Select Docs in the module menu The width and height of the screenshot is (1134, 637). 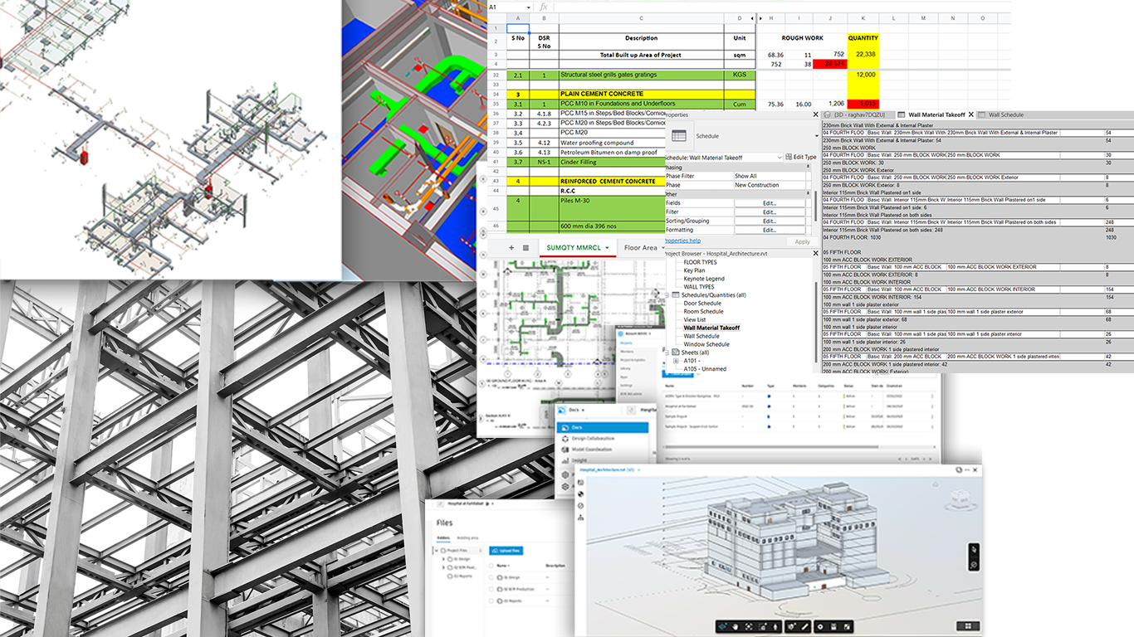pos(603,427)
